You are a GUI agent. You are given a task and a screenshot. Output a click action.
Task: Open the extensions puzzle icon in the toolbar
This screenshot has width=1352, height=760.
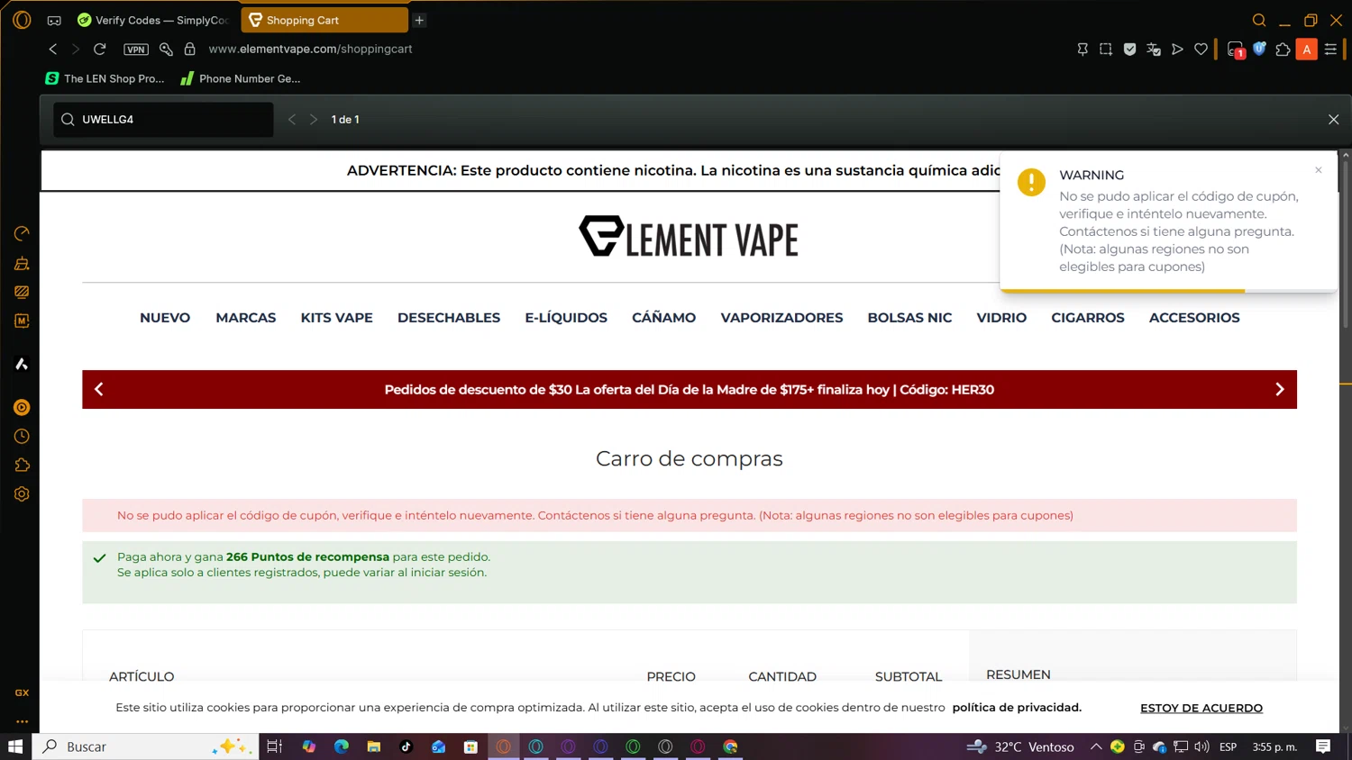pyautogui.click(x=1283, y=49)
